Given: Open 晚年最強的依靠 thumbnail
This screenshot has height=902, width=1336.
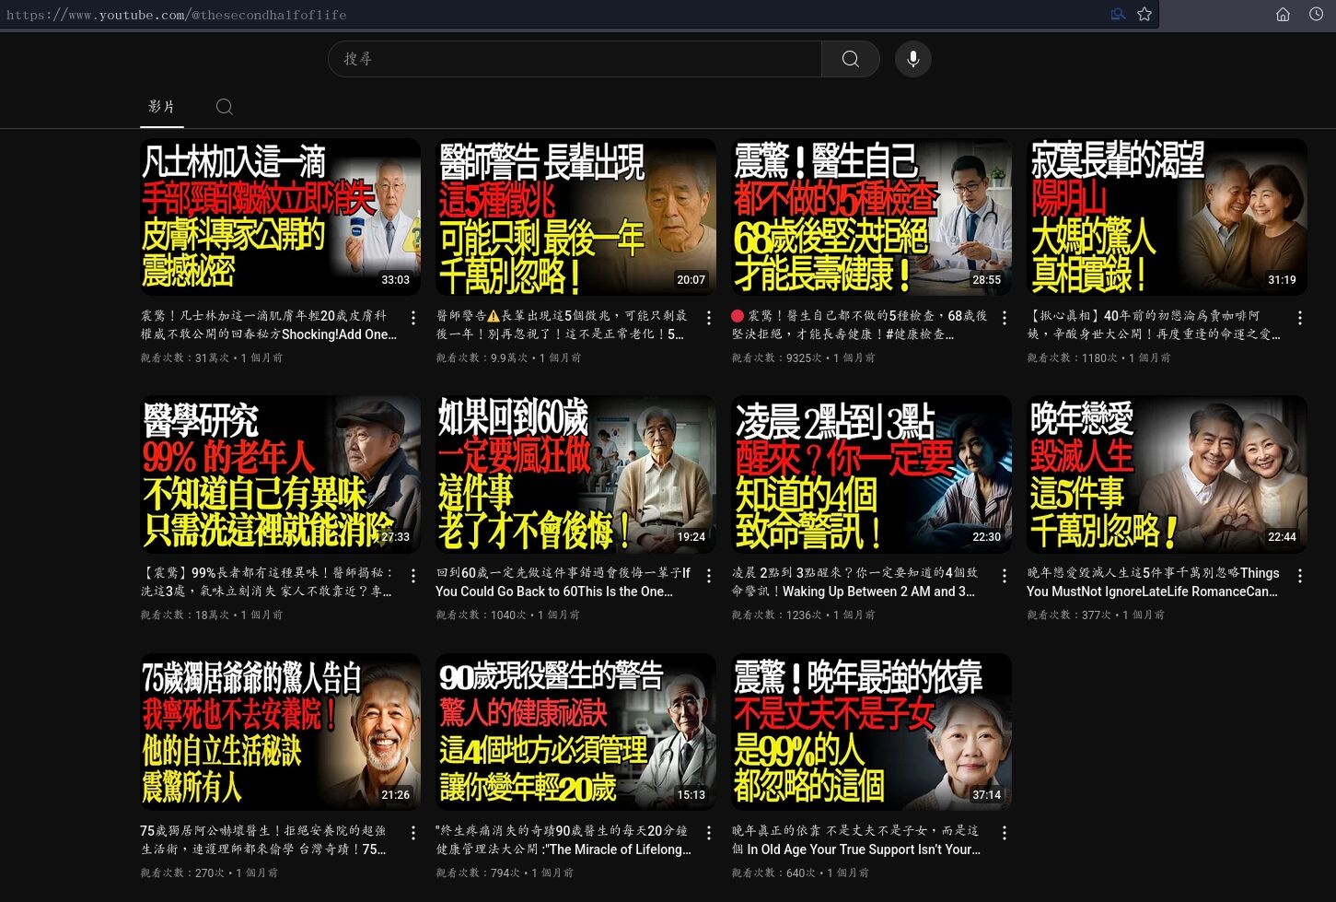Looking at the screenshot, I should [871, 732].
